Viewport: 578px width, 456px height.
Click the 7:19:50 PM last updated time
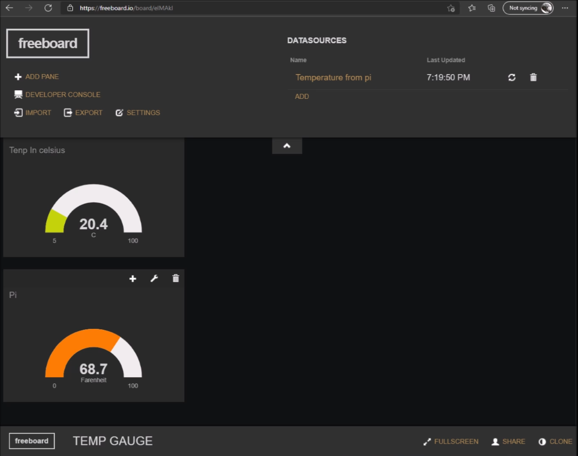[448, 78]
